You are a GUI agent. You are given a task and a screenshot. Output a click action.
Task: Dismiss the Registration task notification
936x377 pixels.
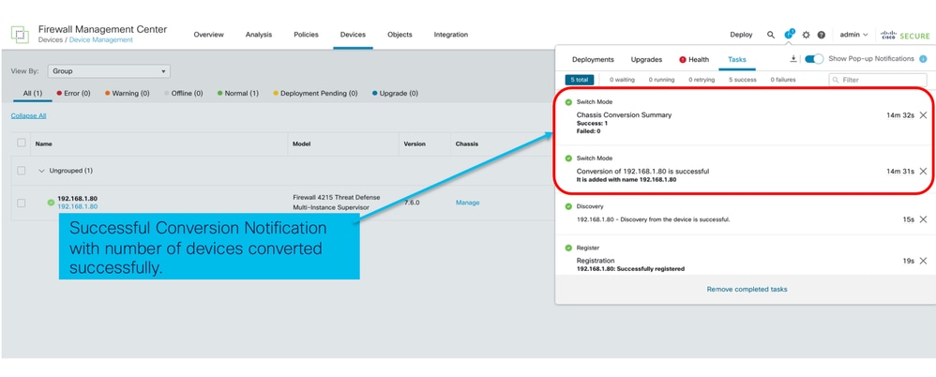pos(923,261)
